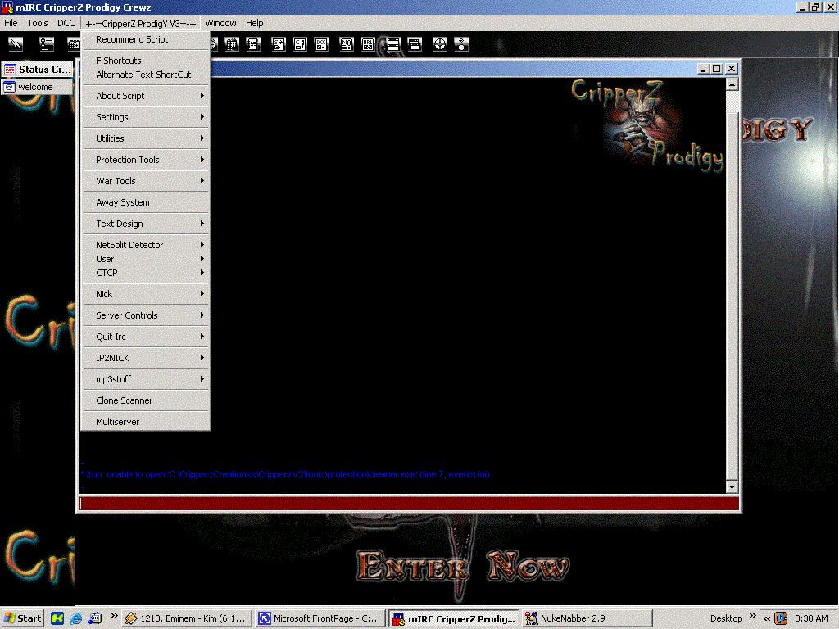Viewport: 839px width, 629px height.
Task: Open the mIRC Options toolbar icon
Action: (x=47, y=44)
